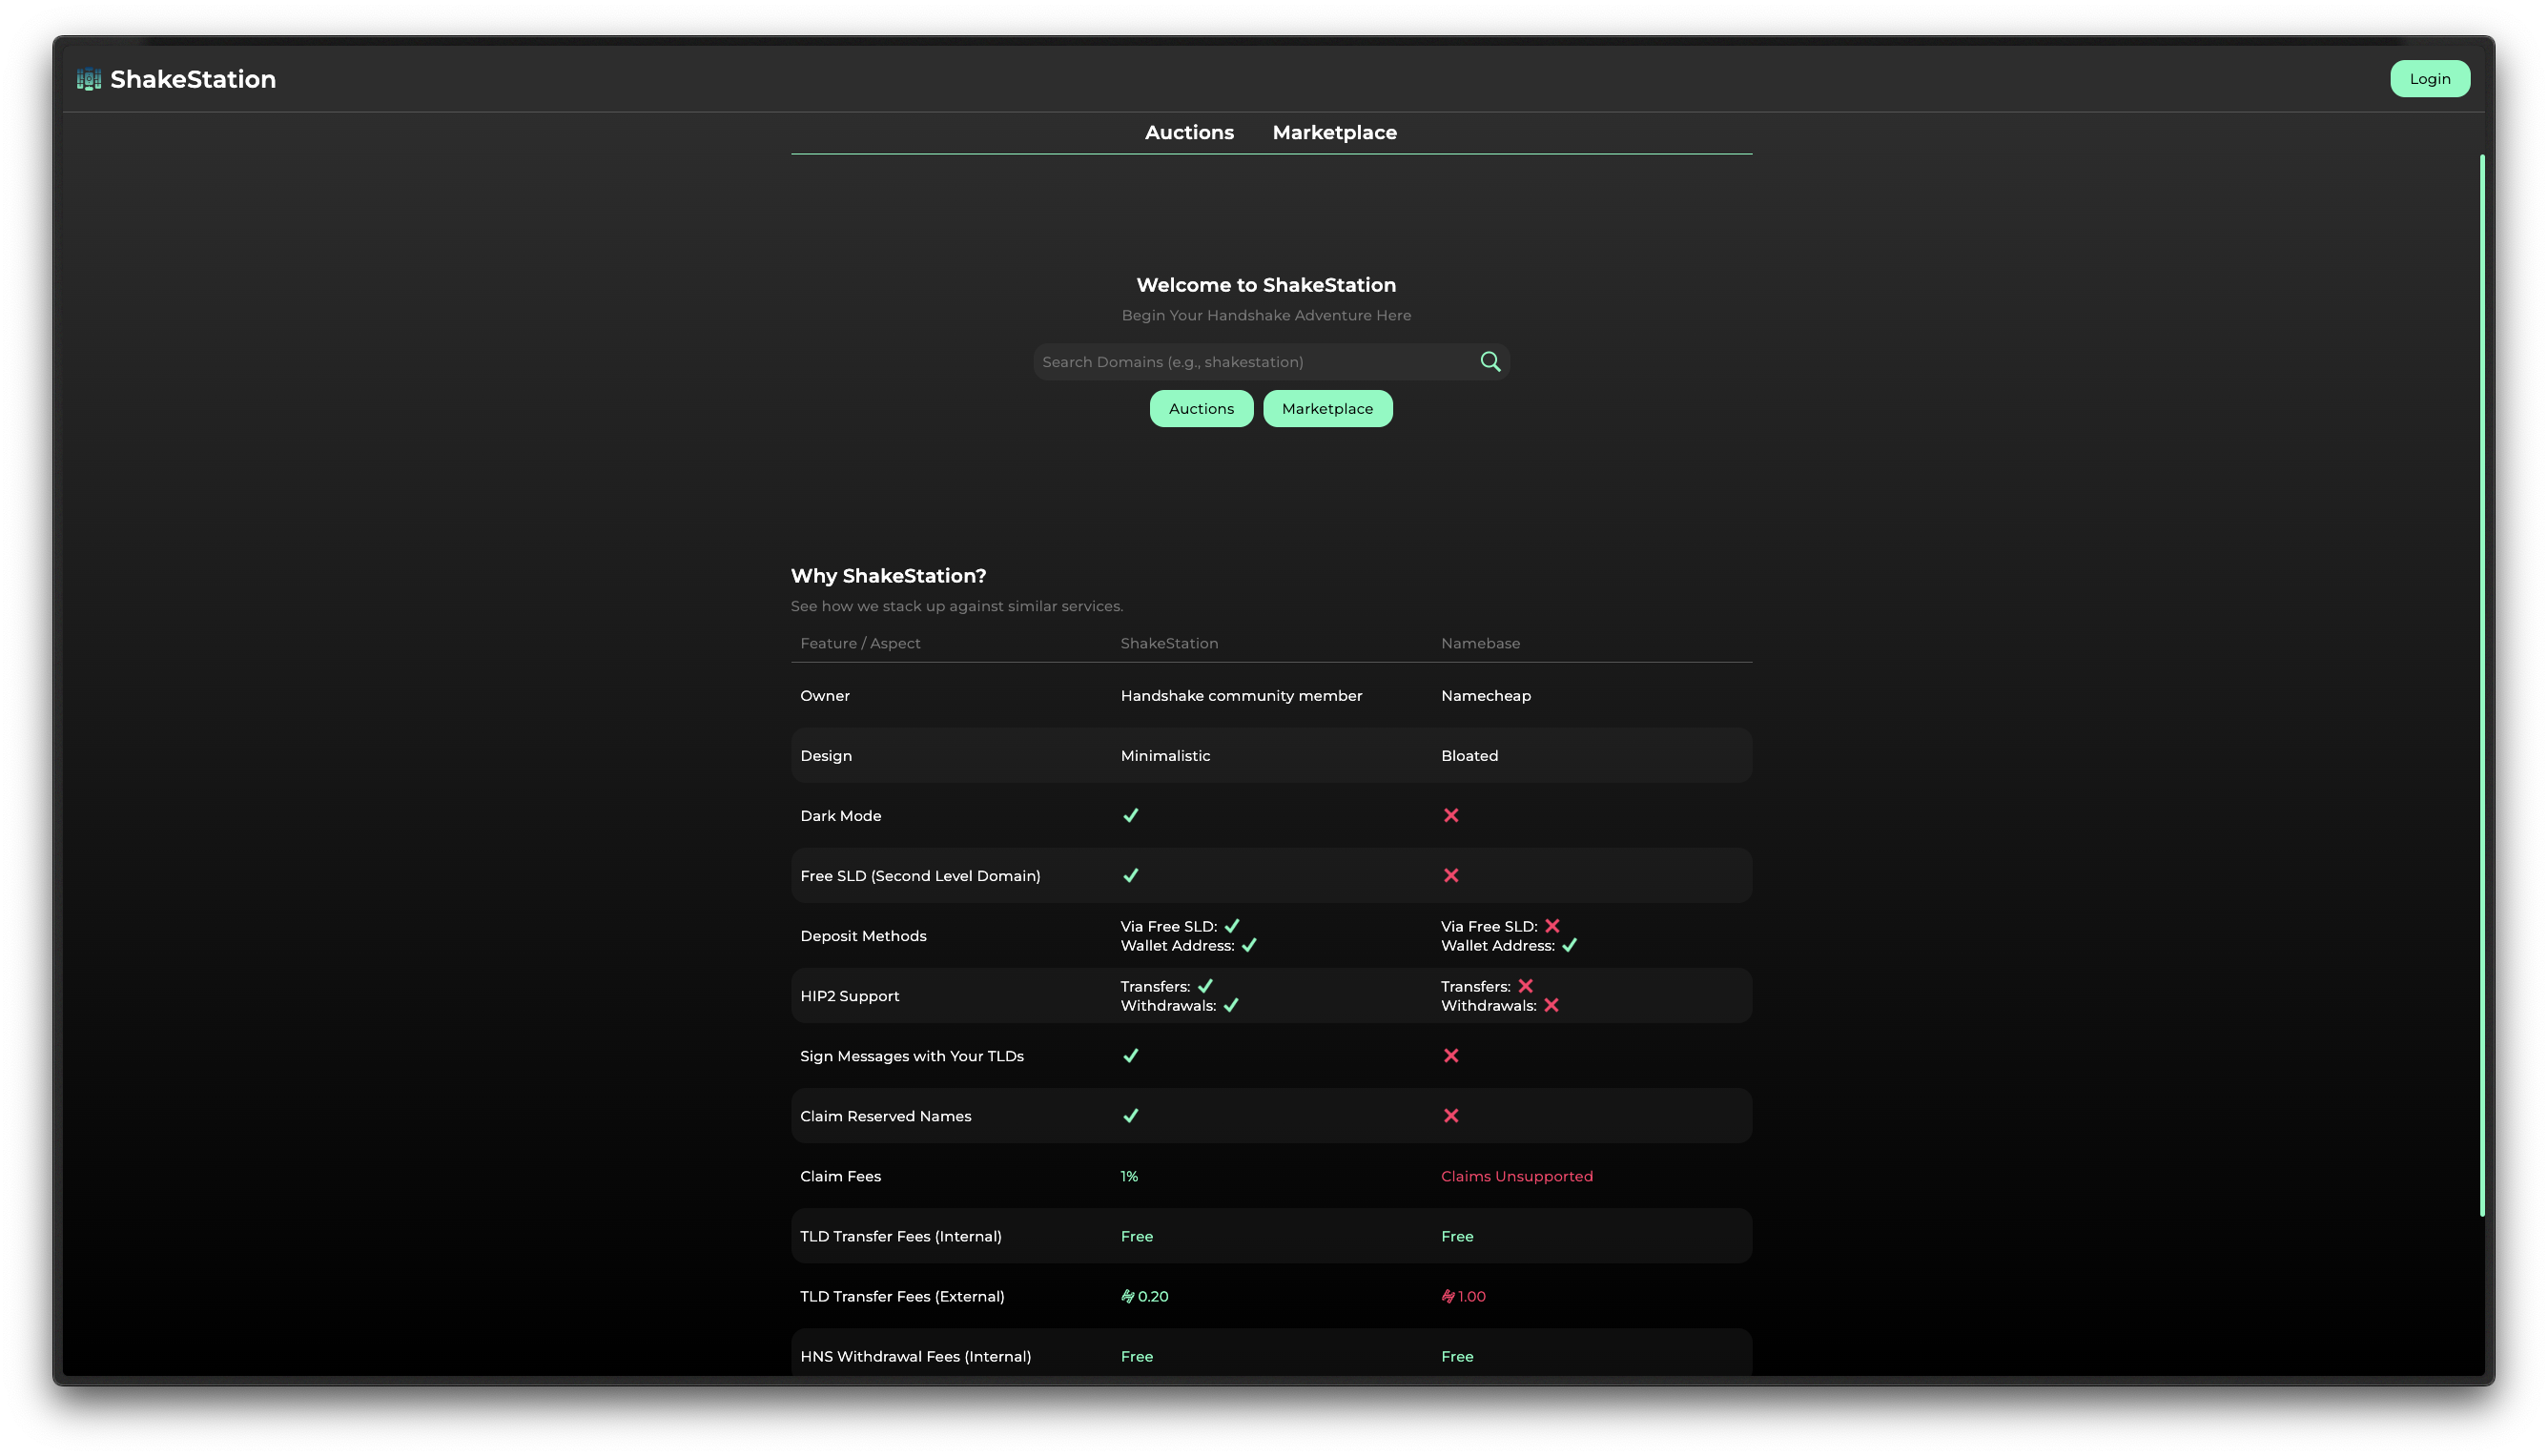Select the 'ShakeStation' column header
Screen dimensions: 2548x1456
click(1169, 644)
